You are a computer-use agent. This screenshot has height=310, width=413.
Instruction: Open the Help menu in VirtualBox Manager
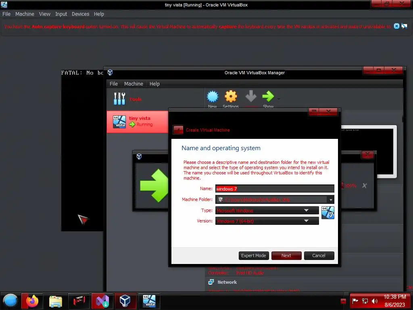(154, 84)
